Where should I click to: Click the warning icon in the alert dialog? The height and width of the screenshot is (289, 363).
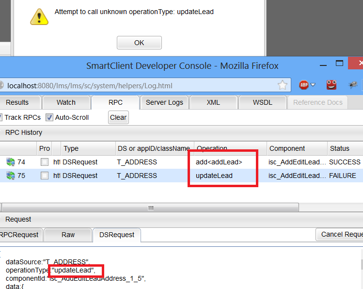click(x=39, y=16)
